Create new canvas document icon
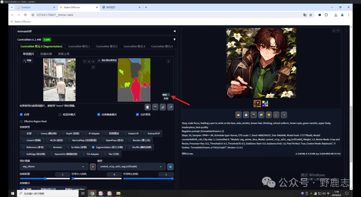Image resolution: width=361 pixels, height=197 pixels. 148,107
